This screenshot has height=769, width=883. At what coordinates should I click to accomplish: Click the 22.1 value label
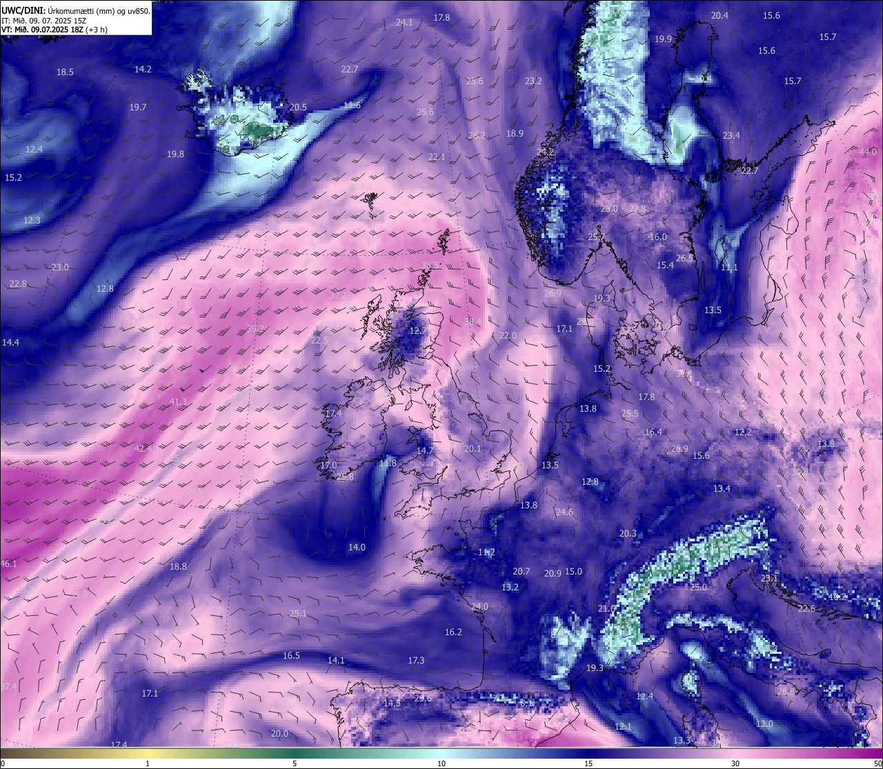(437, 157)
